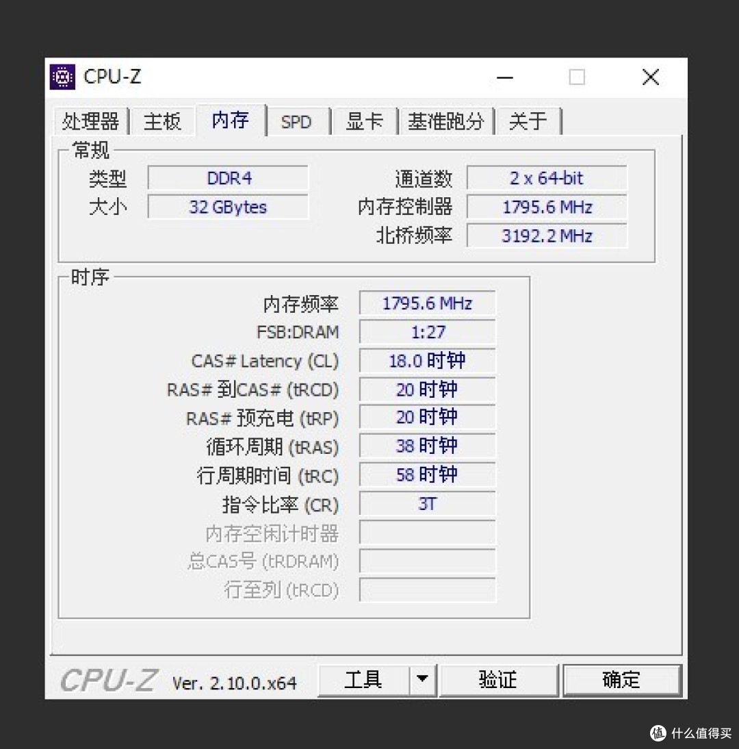Open the 关于 tab
739x749 pixels.
[x=528, y=121]
